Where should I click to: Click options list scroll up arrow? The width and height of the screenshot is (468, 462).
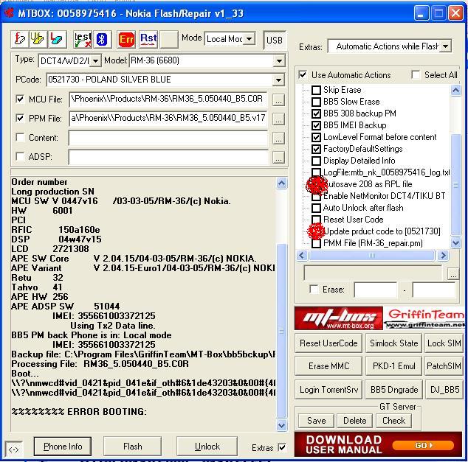point(455,90)
